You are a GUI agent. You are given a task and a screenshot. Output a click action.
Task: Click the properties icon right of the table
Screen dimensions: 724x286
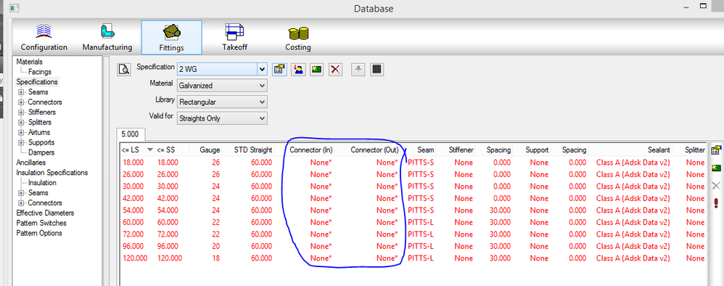(x=716, y=150)
